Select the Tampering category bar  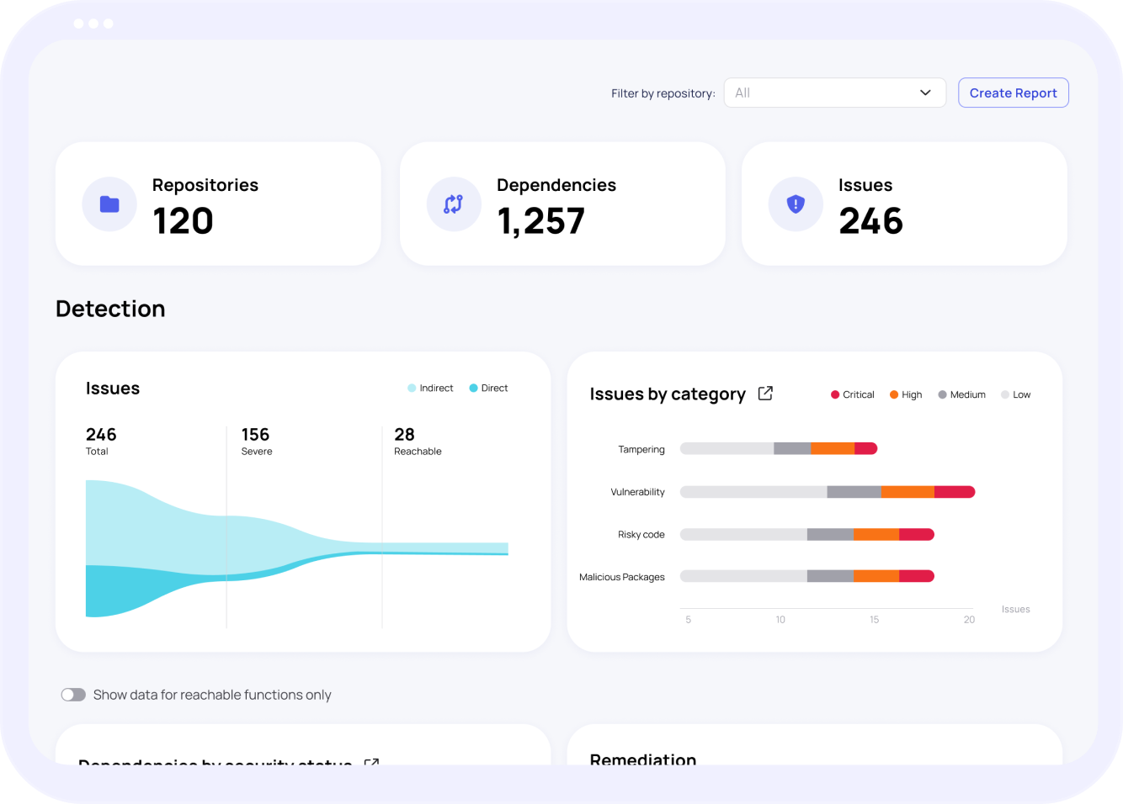point(778,449)
